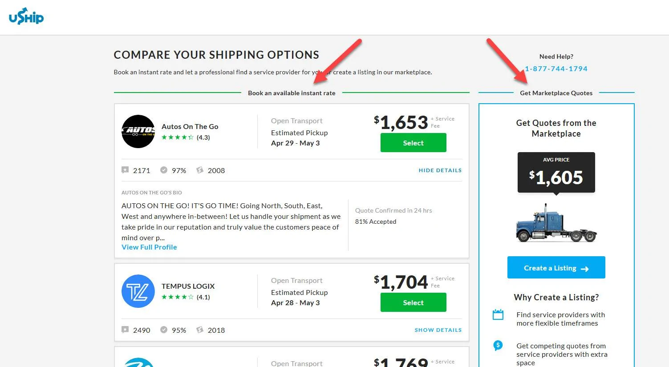Click the dollar icon beside competing quotes
Viewport: 669px width, 367px height.
(498, 345)
